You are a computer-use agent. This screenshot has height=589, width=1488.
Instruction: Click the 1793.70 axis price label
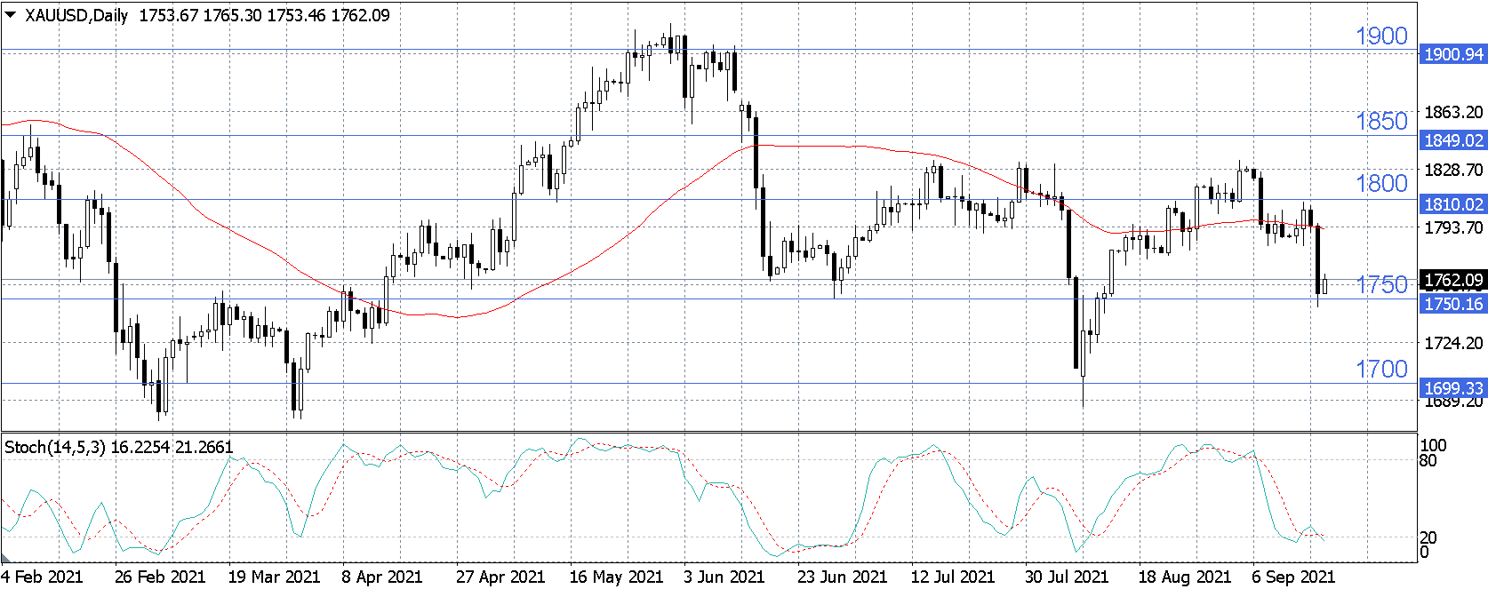pos(1453,227)
